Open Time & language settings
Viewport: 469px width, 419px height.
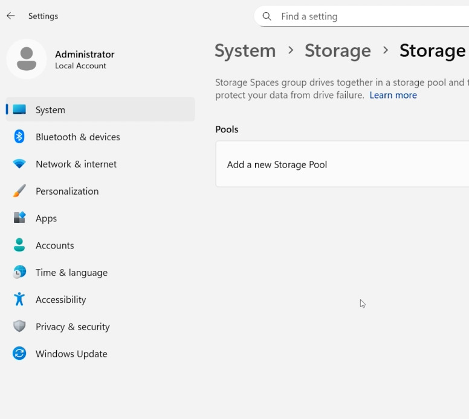pos(100,272)
